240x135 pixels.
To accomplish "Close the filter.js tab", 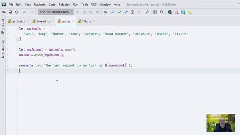I will (94, 21).
